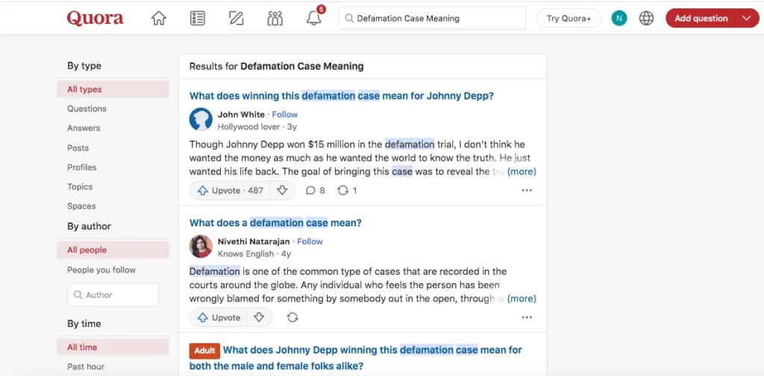Click the Adult tag label
764x376 pixels.
[x=204, y=351]
